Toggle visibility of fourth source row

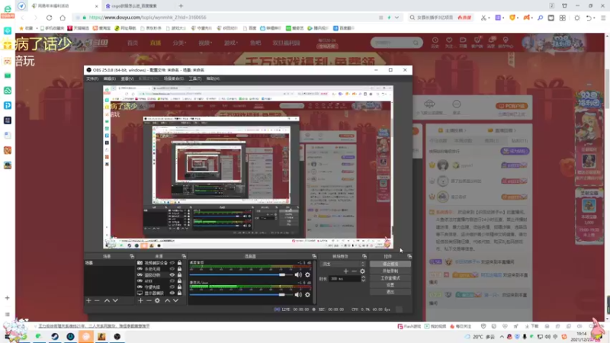(172, 280)
